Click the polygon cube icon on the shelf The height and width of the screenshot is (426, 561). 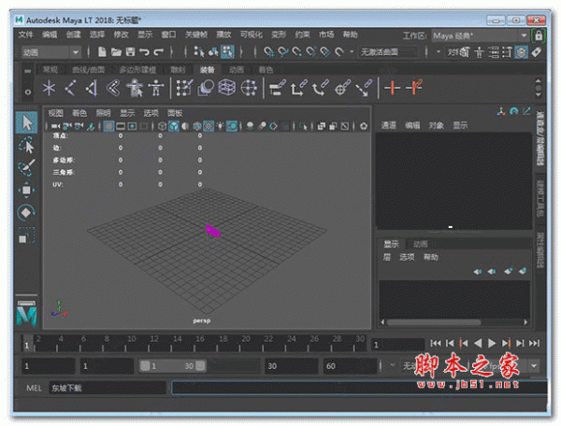(x=227, y=88)
